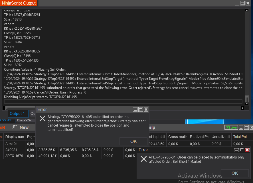Sort by the Display name column header
The height and width of the screenshot is (183, 253).
[15, 137]
